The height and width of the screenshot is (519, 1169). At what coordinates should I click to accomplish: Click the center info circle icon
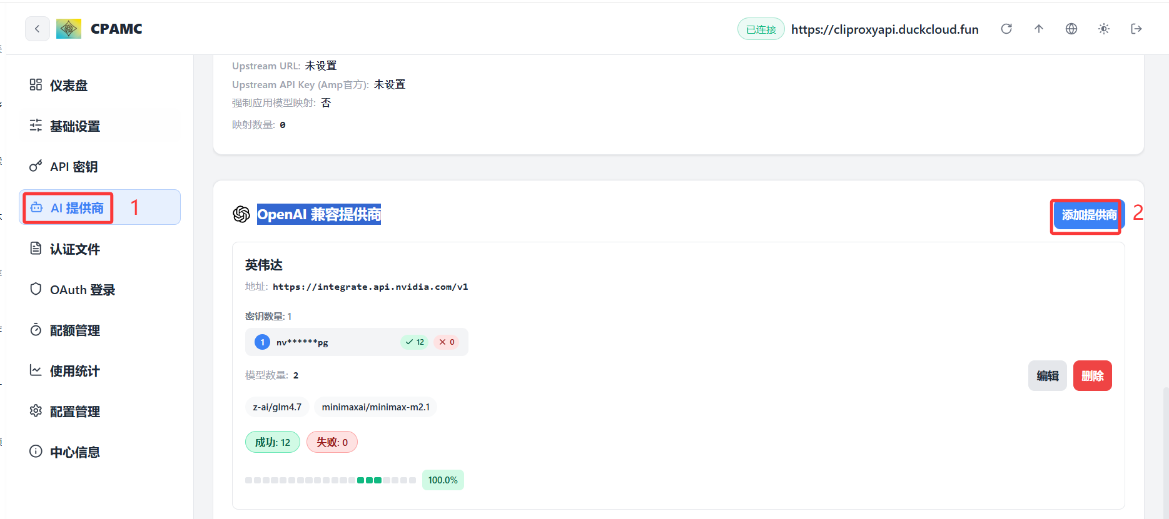point(36,452)
